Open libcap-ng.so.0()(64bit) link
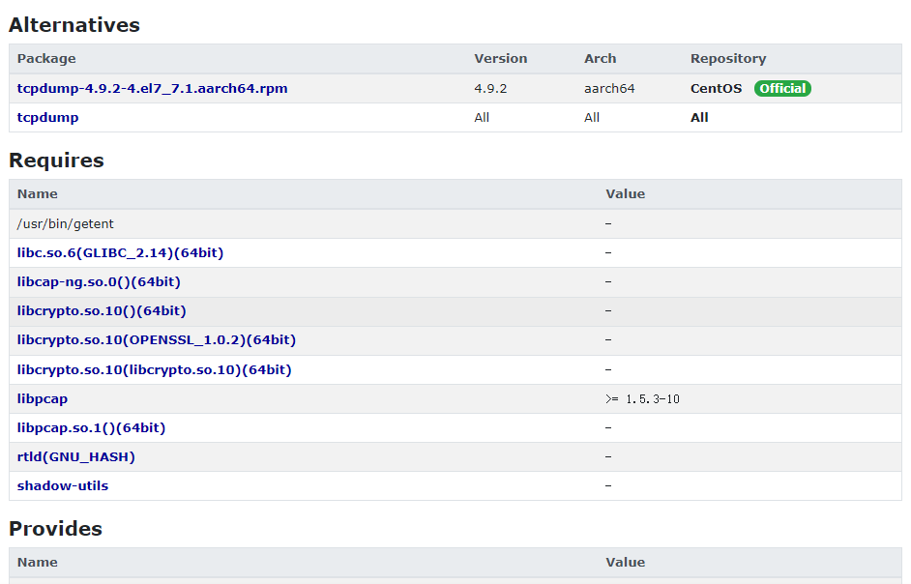This screenshot has width=911, height=584. [x=99, y=281]
